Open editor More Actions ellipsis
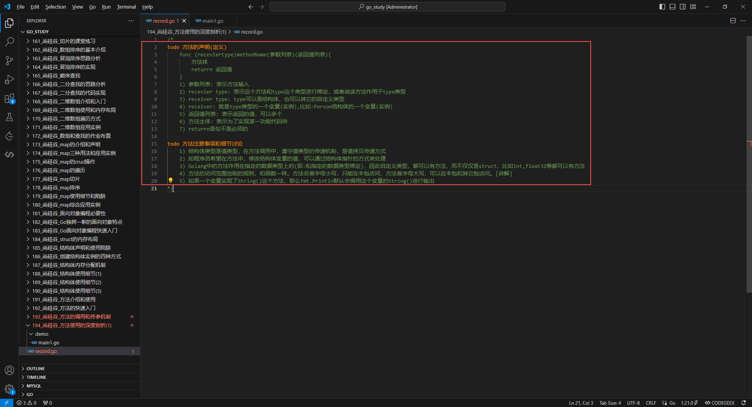The width and height of the screenshot is (752, 407). [x=743, y=21]
